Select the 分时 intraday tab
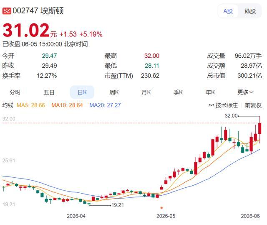The height and width of the screenshot is (225, 267). [15, 92]
